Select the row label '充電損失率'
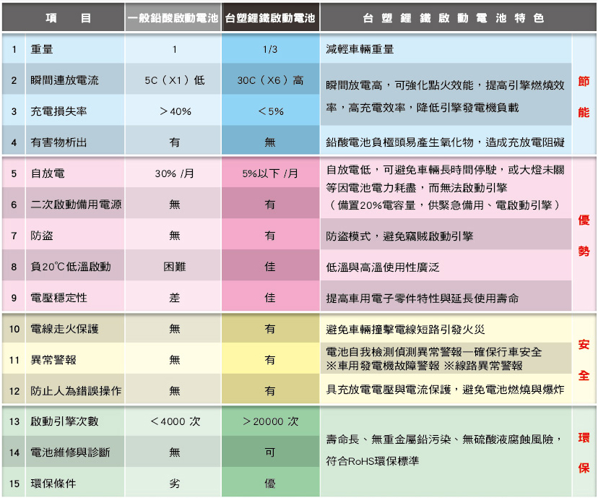The height and width of the screenshot is (498, 598). [58, 111]
